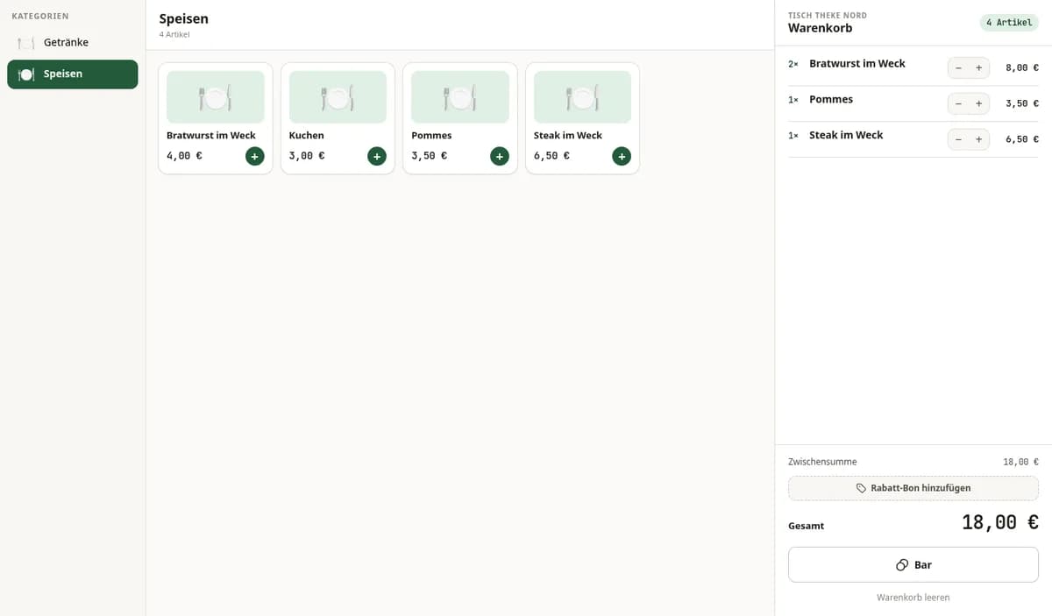This screenshot has width=1052, height=616.
Task: Click the 4 Artikel badge in cart header
Action: [1009, 23]
